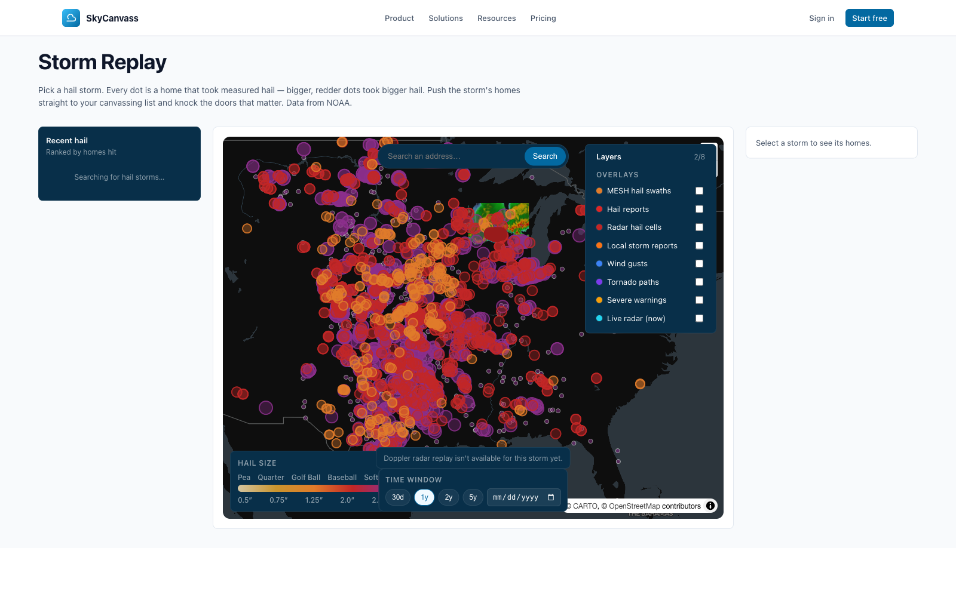The image size is (956, 597).
Task: Click the Pea hail size label
Action: click(244, 478)
